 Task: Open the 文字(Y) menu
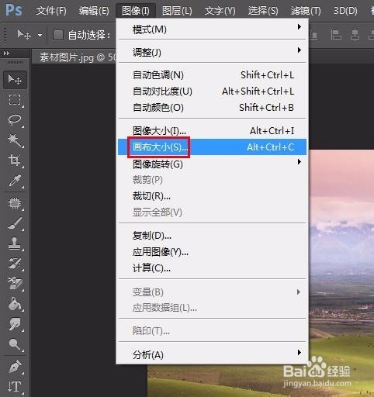[220, 11]
